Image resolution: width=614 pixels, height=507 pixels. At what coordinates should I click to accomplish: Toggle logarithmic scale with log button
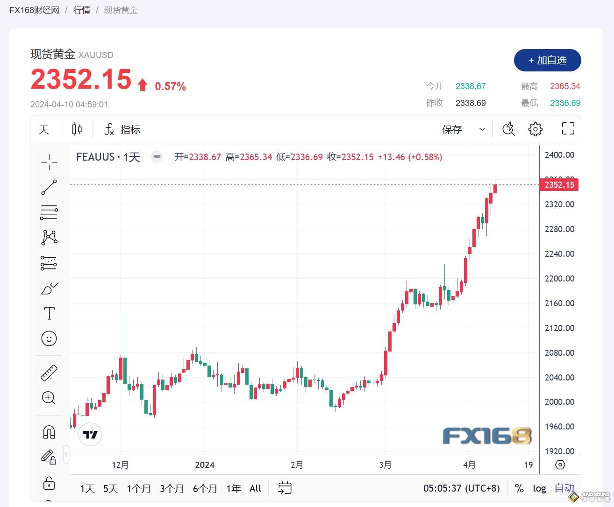[539, 488]
